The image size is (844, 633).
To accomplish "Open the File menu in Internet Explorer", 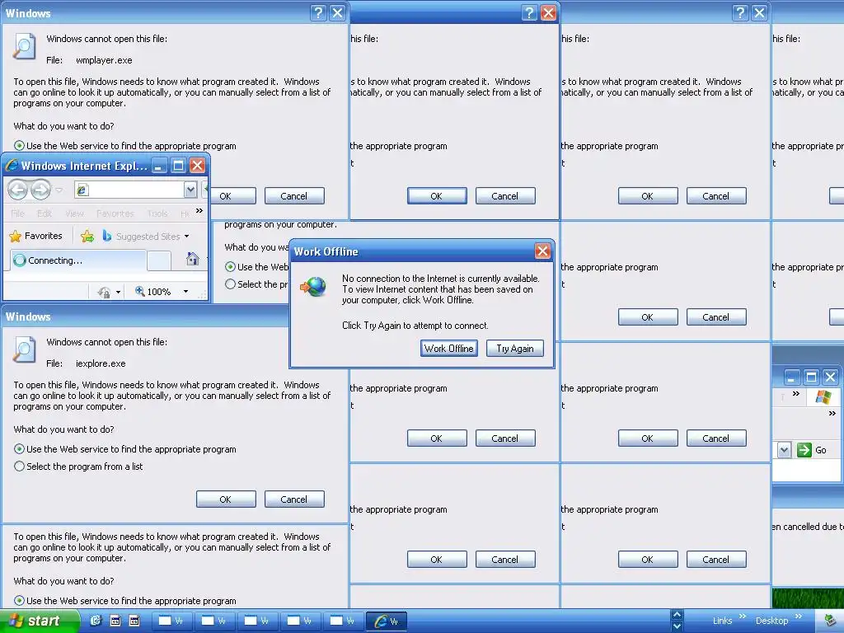I will (18, 213).
